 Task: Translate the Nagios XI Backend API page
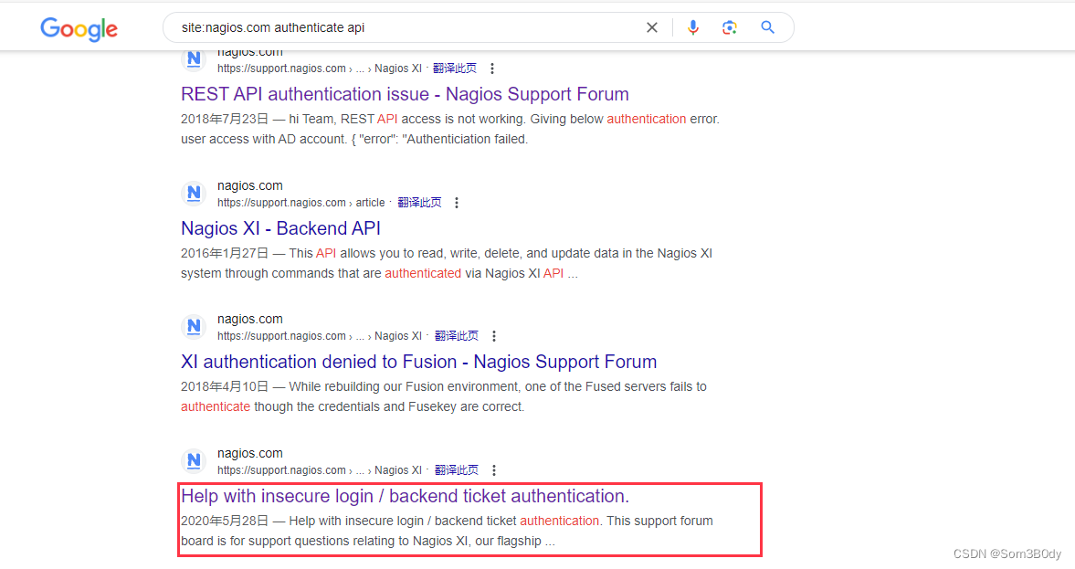coord(419,203)
